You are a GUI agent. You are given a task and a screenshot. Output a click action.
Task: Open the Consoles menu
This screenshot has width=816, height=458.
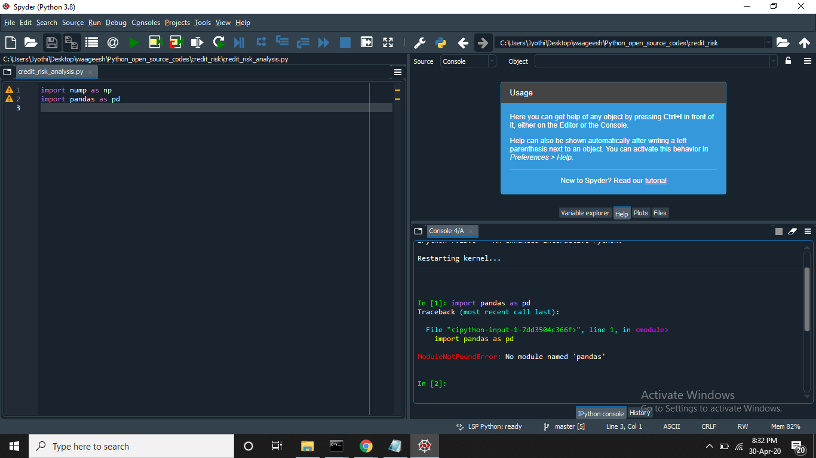click(146, 22)
